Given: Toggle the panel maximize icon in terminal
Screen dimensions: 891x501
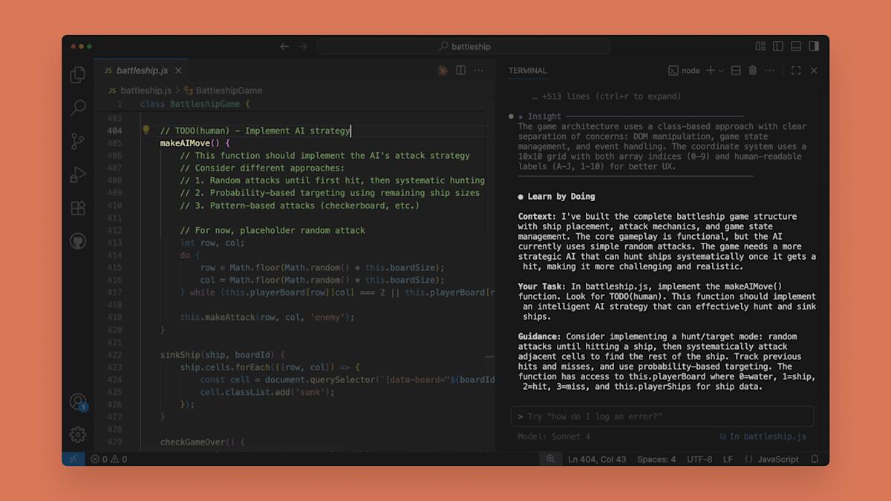Looking at the screenshot, I should (796, 70).
